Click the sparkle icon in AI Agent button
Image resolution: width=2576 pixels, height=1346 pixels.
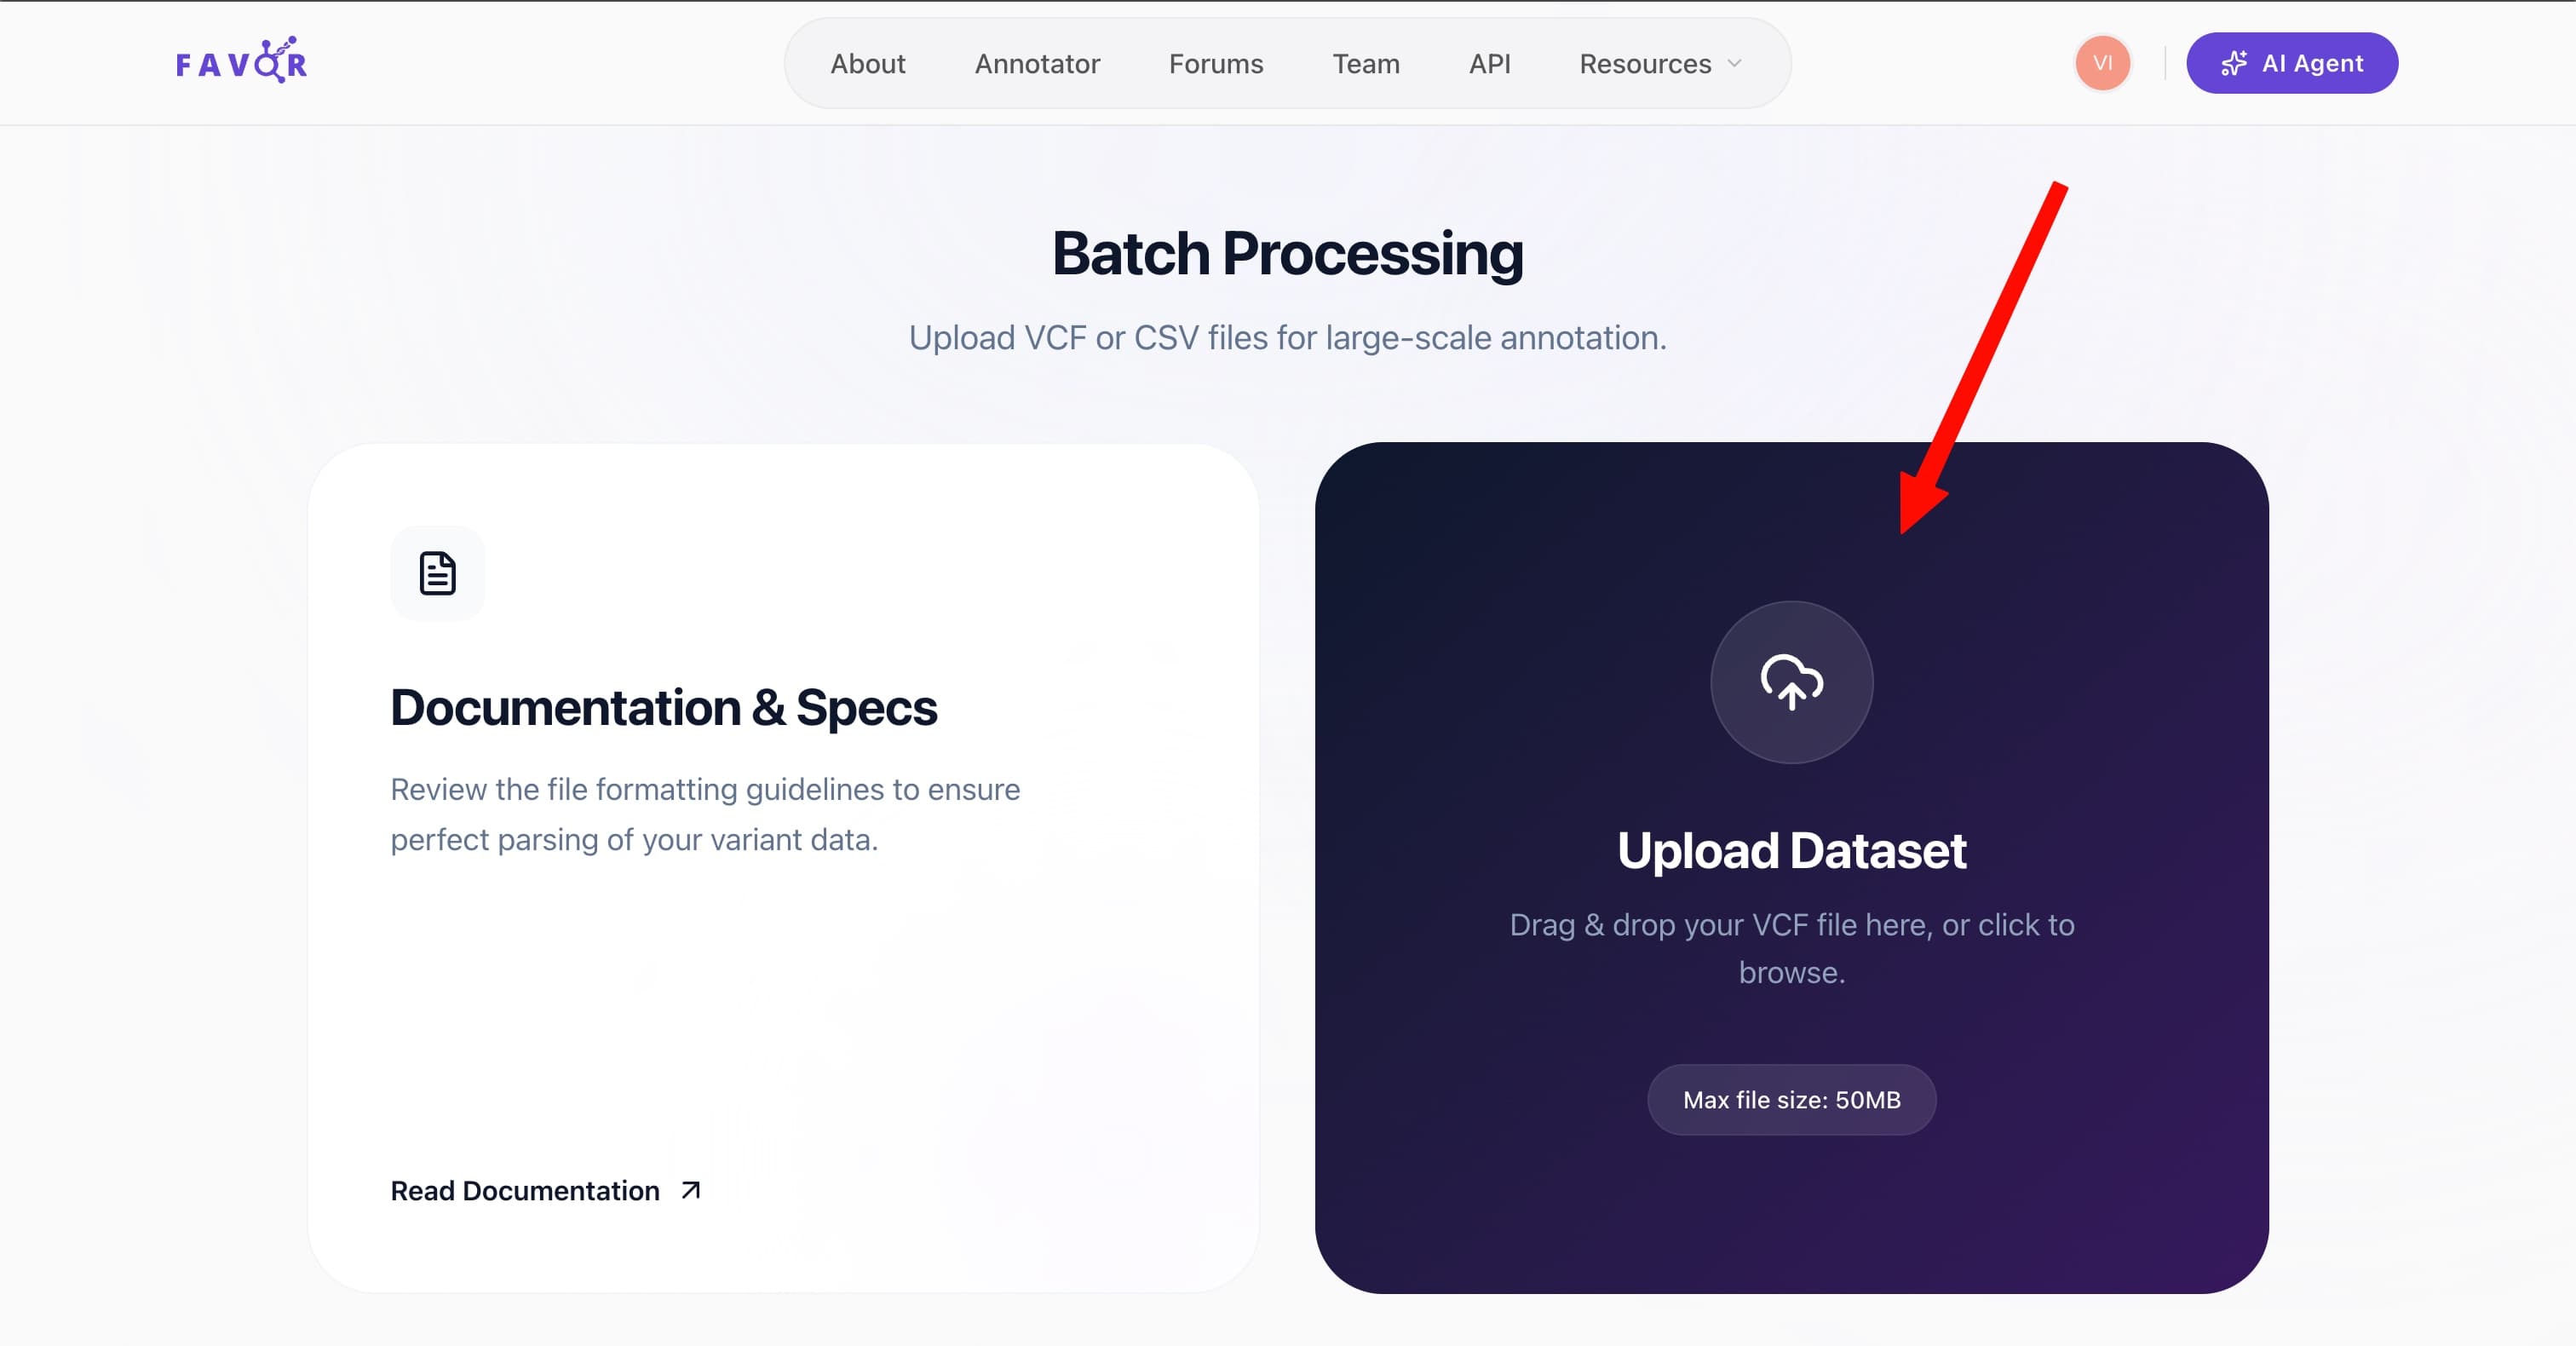tap(2233, 63)
